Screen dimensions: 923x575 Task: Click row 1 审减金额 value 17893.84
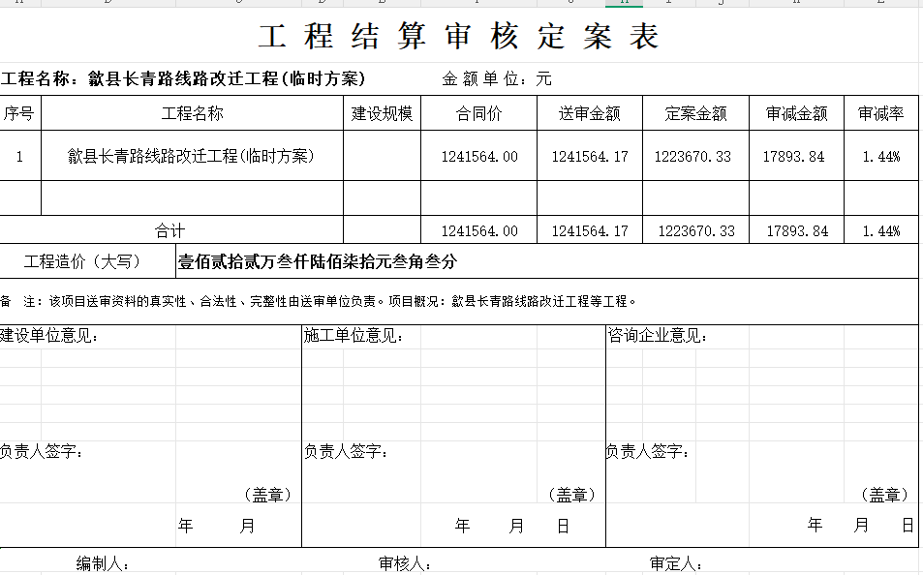[795, 157]
